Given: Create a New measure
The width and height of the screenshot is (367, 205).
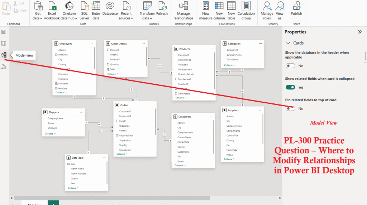Looking at the screenshot, I should [206, 6].
